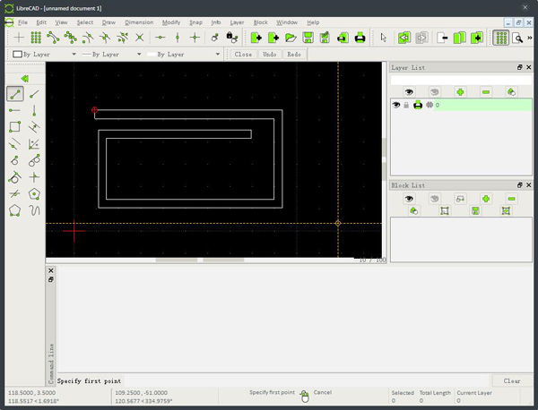This screenshot has width=538, height=410.
Task: Select the rectangle drawing tool
Action: pos(14,127)
